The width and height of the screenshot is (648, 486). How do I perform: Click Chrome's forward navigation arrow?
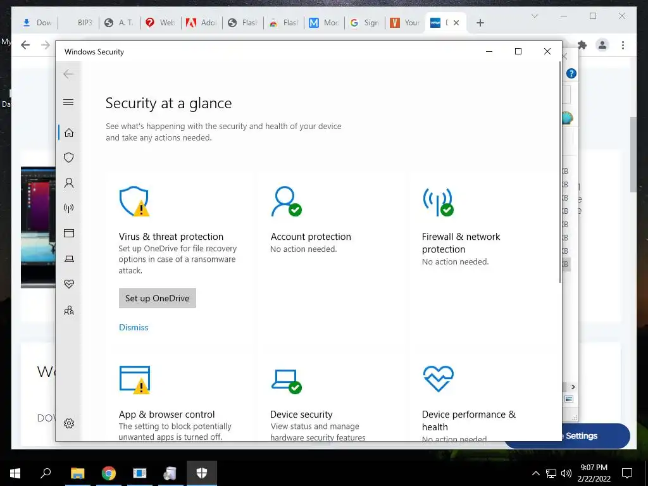46,45
